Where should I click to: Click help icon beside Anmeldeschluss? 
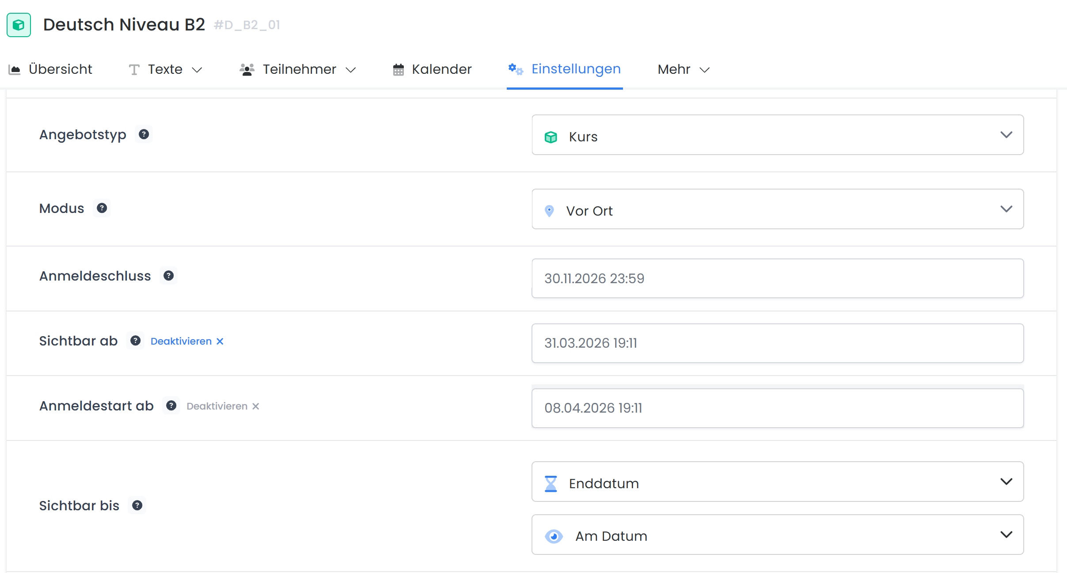[168, 276]
